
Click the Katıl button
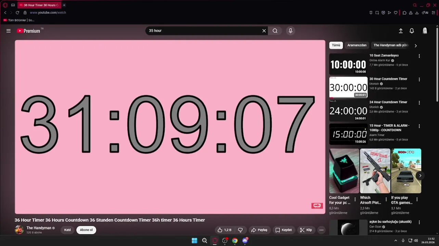click(67, 230)
